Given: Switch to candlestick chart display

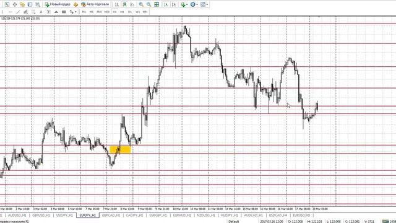Looking at the screenshot, I should [124, 4].
